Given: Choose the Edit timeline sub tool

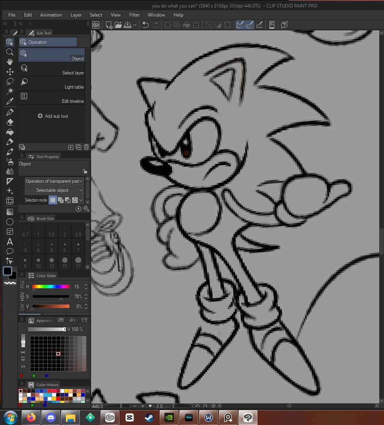Looking at the screenshot, I should [52, 98].
